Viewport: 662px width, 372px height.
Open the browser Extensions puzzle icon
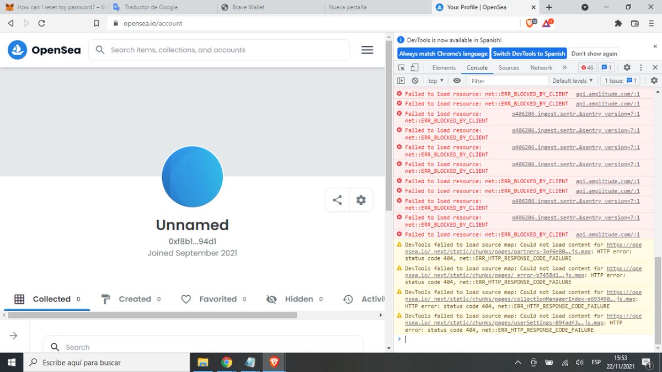(618, 23)
